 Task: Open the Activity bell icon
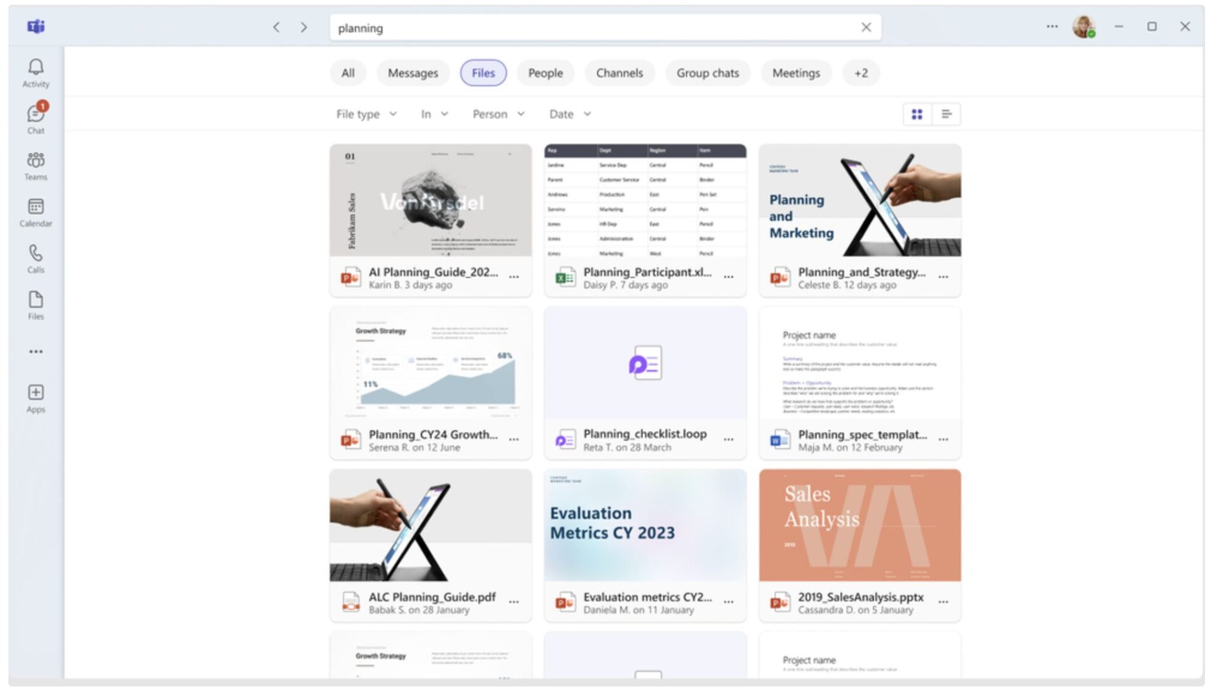tap(35, 73)
